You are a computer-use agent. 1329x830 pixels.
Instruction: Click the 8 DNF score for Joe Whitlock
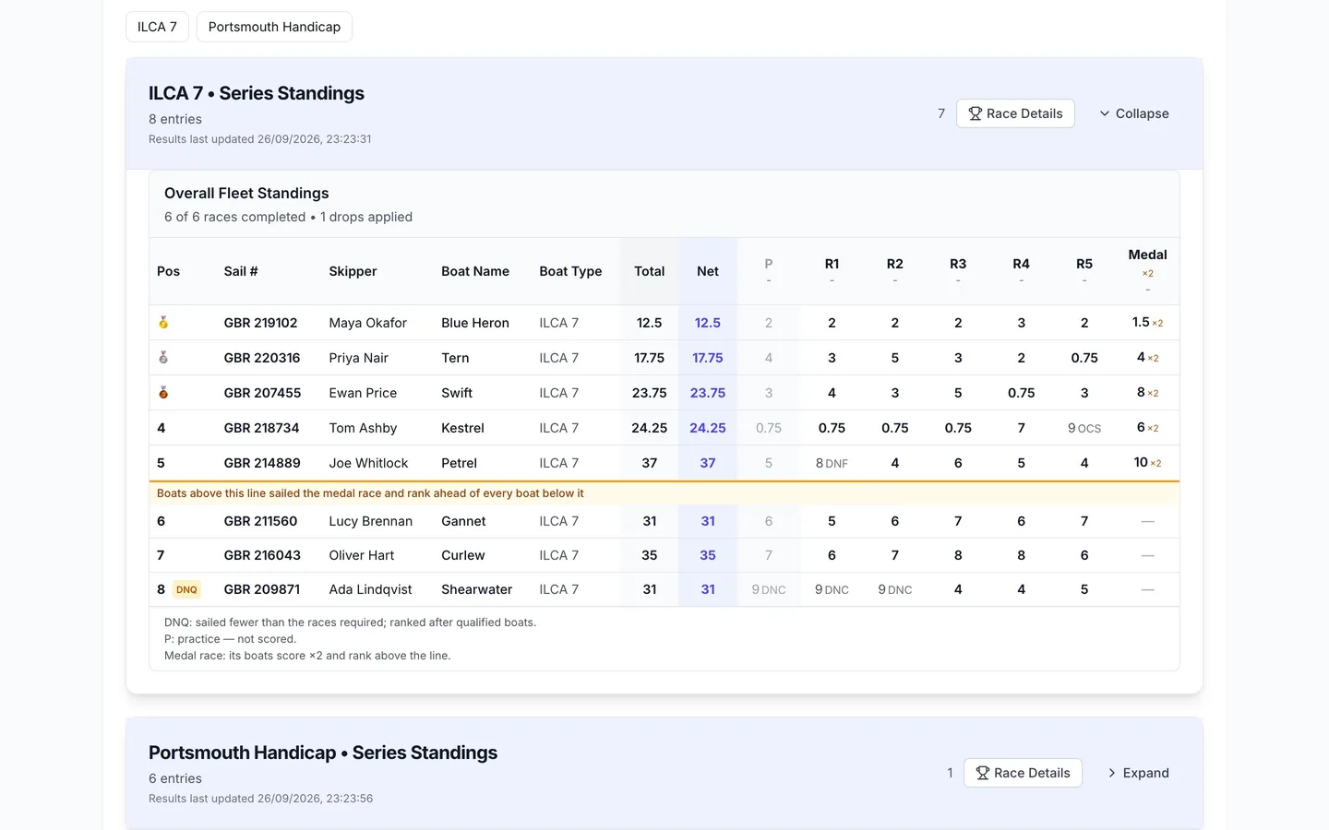[832, 463]
